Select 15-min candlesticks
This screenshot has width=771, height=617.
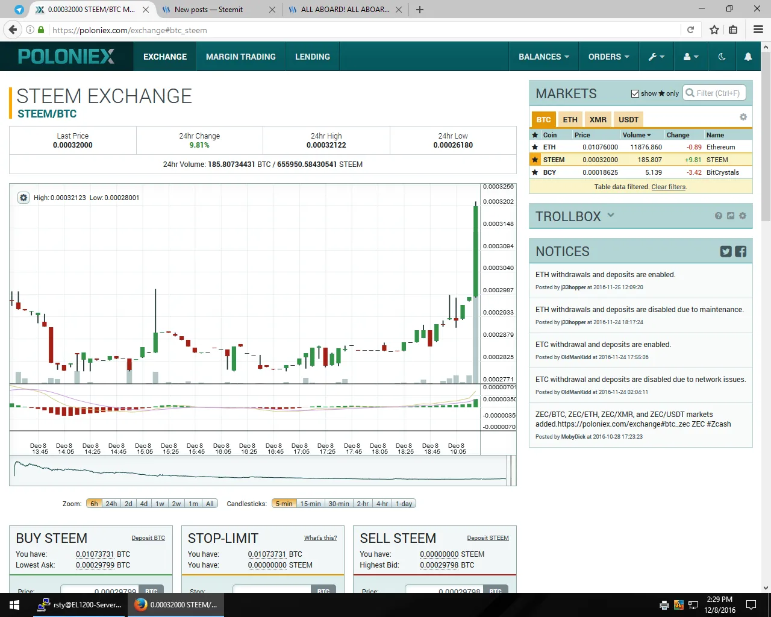pos(311,504)
